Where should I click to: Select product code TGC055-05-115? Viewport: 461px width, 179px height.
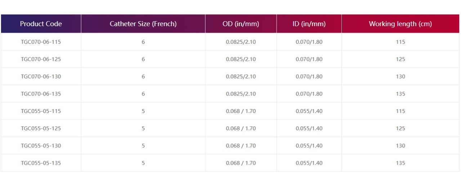click(x=41, y=111)
